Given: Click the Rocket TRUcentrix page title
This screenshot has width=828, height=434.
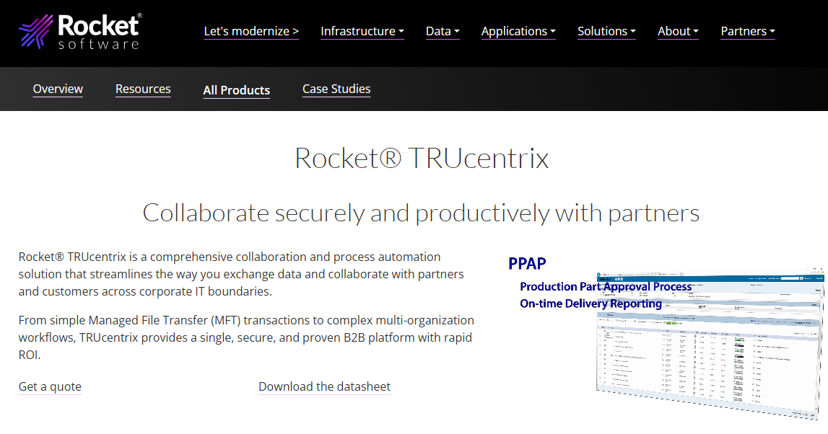Looking at the screenshot, I should pyautogui.click(x=422, y=158).
